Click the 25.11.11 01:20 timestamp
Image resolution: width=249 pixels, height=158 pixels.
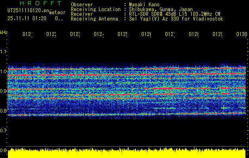coord(27,18)
